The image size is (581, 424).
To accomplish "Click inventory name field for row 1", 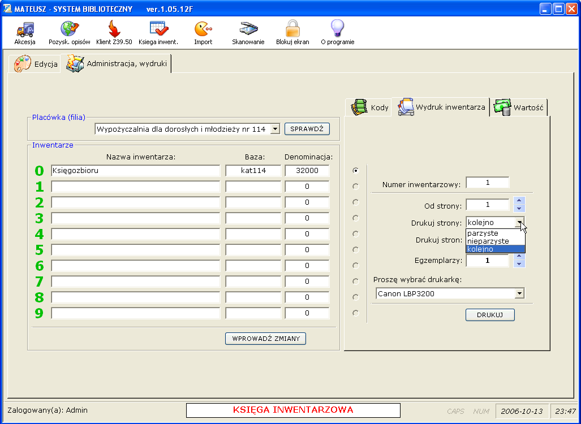I will tap(136, 187).
